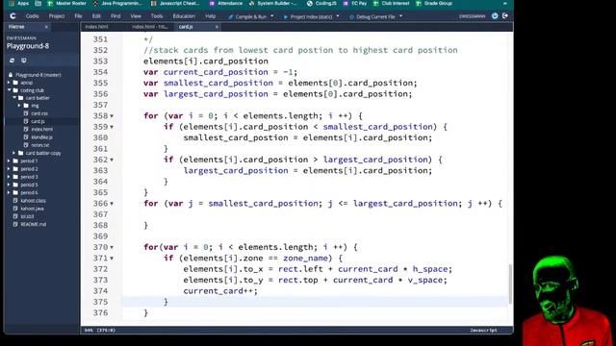Expand the period 3 folder

pos(9,177)
